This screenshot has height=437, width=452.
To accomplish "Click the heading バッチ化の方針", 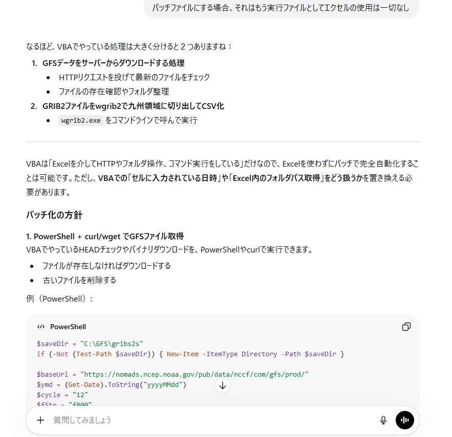I will click(x=54, y=215).
